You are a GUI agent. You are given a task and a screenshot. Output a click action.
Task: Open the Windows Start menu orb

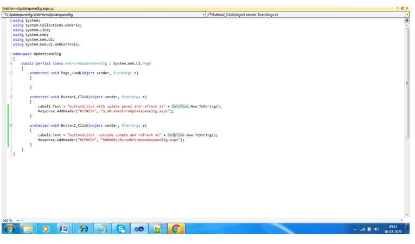pos(10,229)
